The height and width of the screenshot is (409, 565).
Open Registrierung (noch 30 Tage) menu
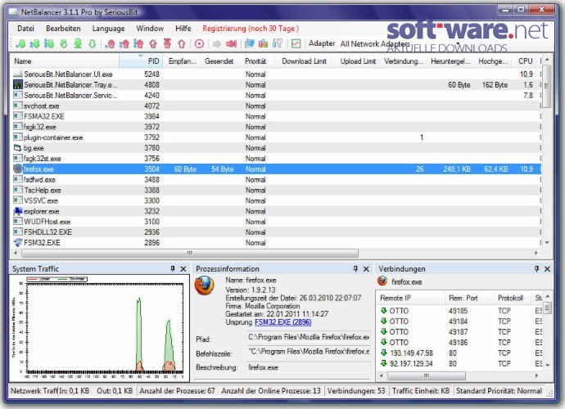tap(251, 29)
